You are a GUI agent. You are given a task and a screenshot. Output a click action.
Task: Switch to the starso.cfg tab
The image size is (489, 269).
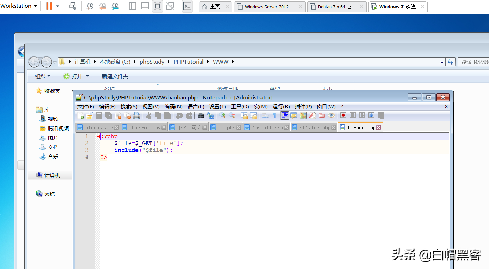point(99,128)
